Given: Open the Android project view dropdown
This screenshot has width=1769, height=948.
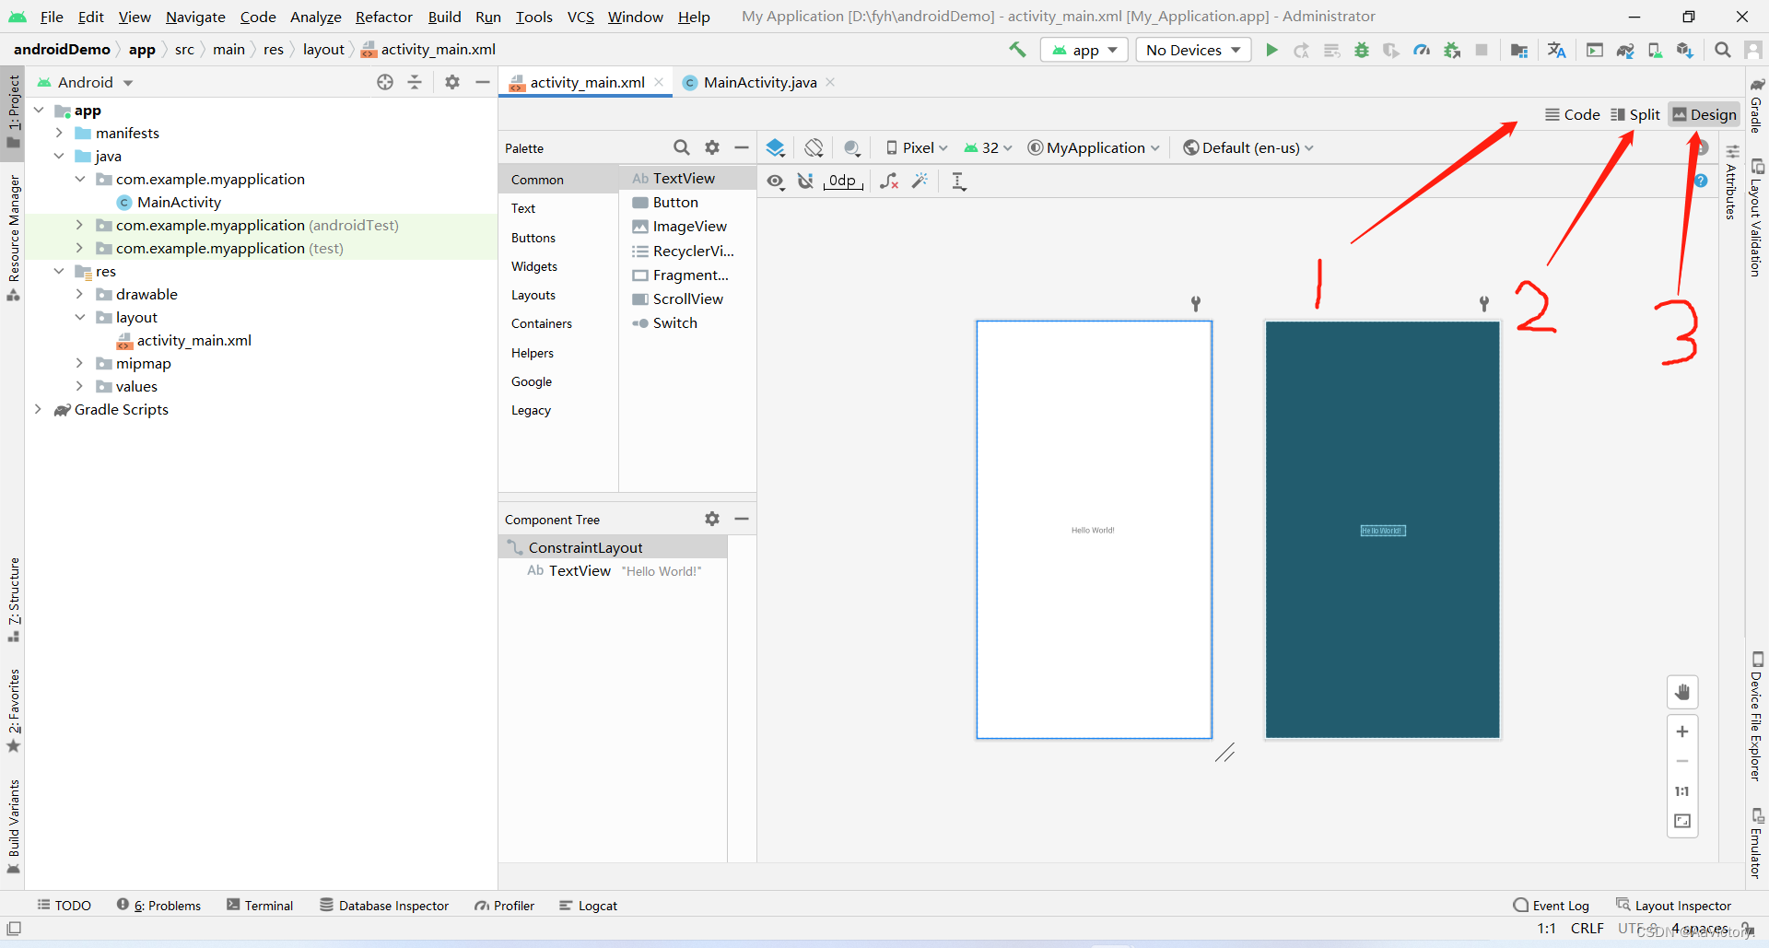Looking at the screenshot, I should click(x=85, y=82).
